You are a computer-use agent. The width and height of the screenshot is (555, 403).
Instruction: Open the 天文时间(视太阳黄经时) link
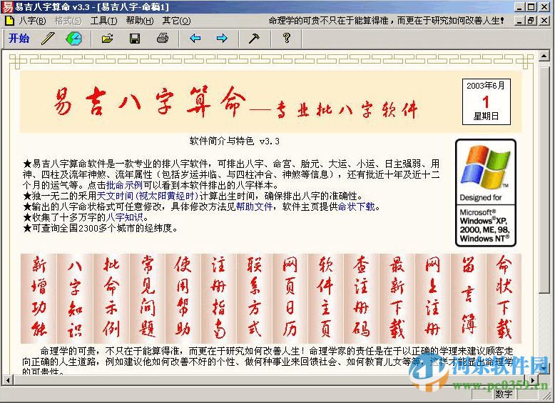148,196
